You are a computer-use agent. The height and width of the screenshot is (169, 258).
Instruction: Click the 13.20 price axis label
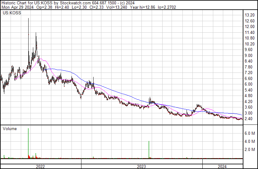click(250, 15)
